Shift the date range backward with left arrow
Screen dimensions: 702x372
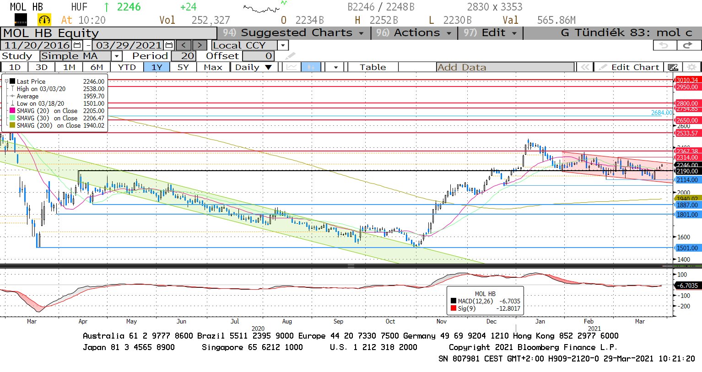tap(184, 45)
